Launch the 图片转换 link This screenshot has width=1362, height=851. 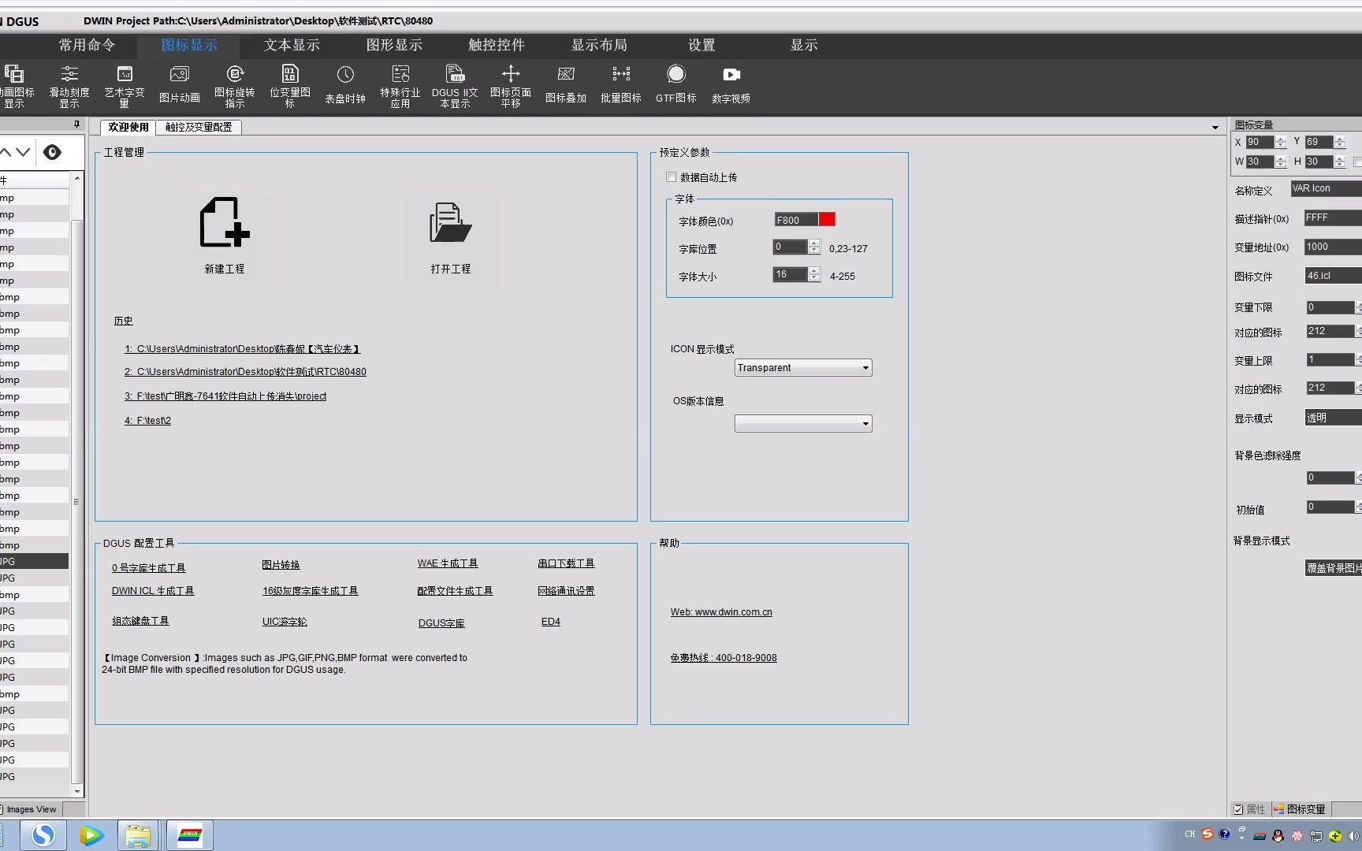point(281,565)
